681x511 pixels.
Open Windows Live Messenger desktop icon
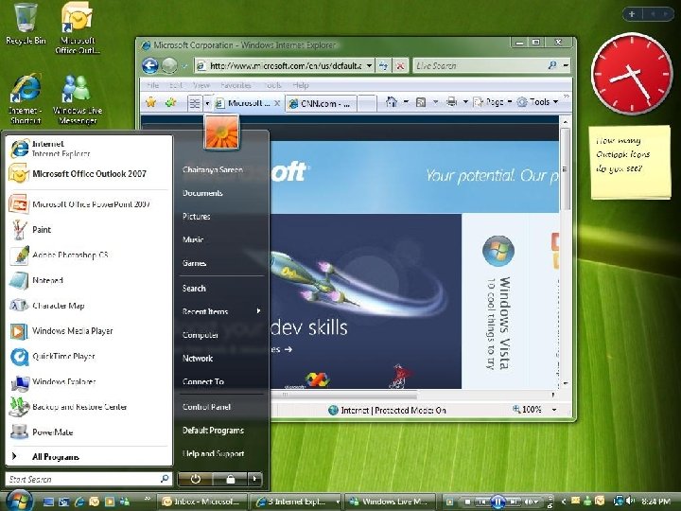pyautogui.click(x=78, y=99)
